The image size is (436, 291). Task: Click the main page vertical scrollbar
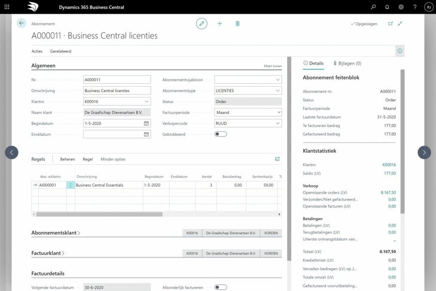[289, 159]
